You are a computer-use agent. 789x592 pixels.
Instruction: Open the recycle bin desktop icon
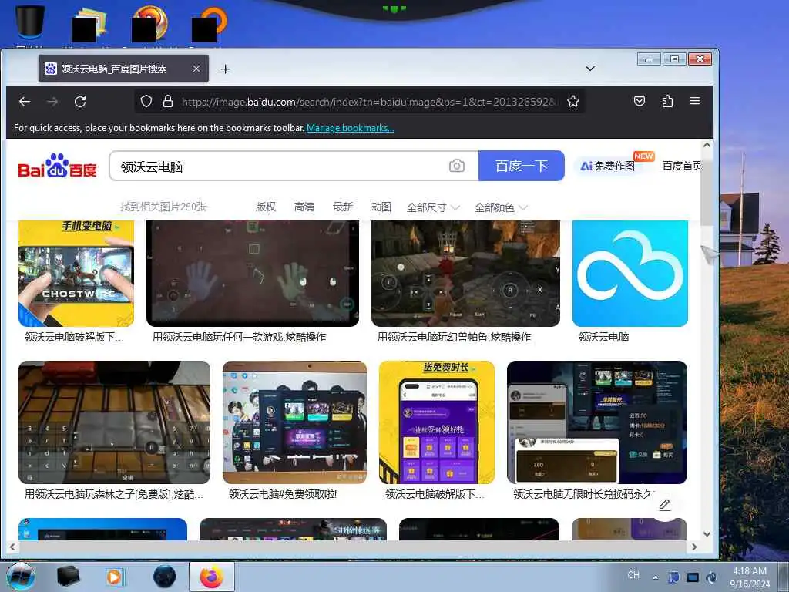pyautogui.click(x=29, y=22)
